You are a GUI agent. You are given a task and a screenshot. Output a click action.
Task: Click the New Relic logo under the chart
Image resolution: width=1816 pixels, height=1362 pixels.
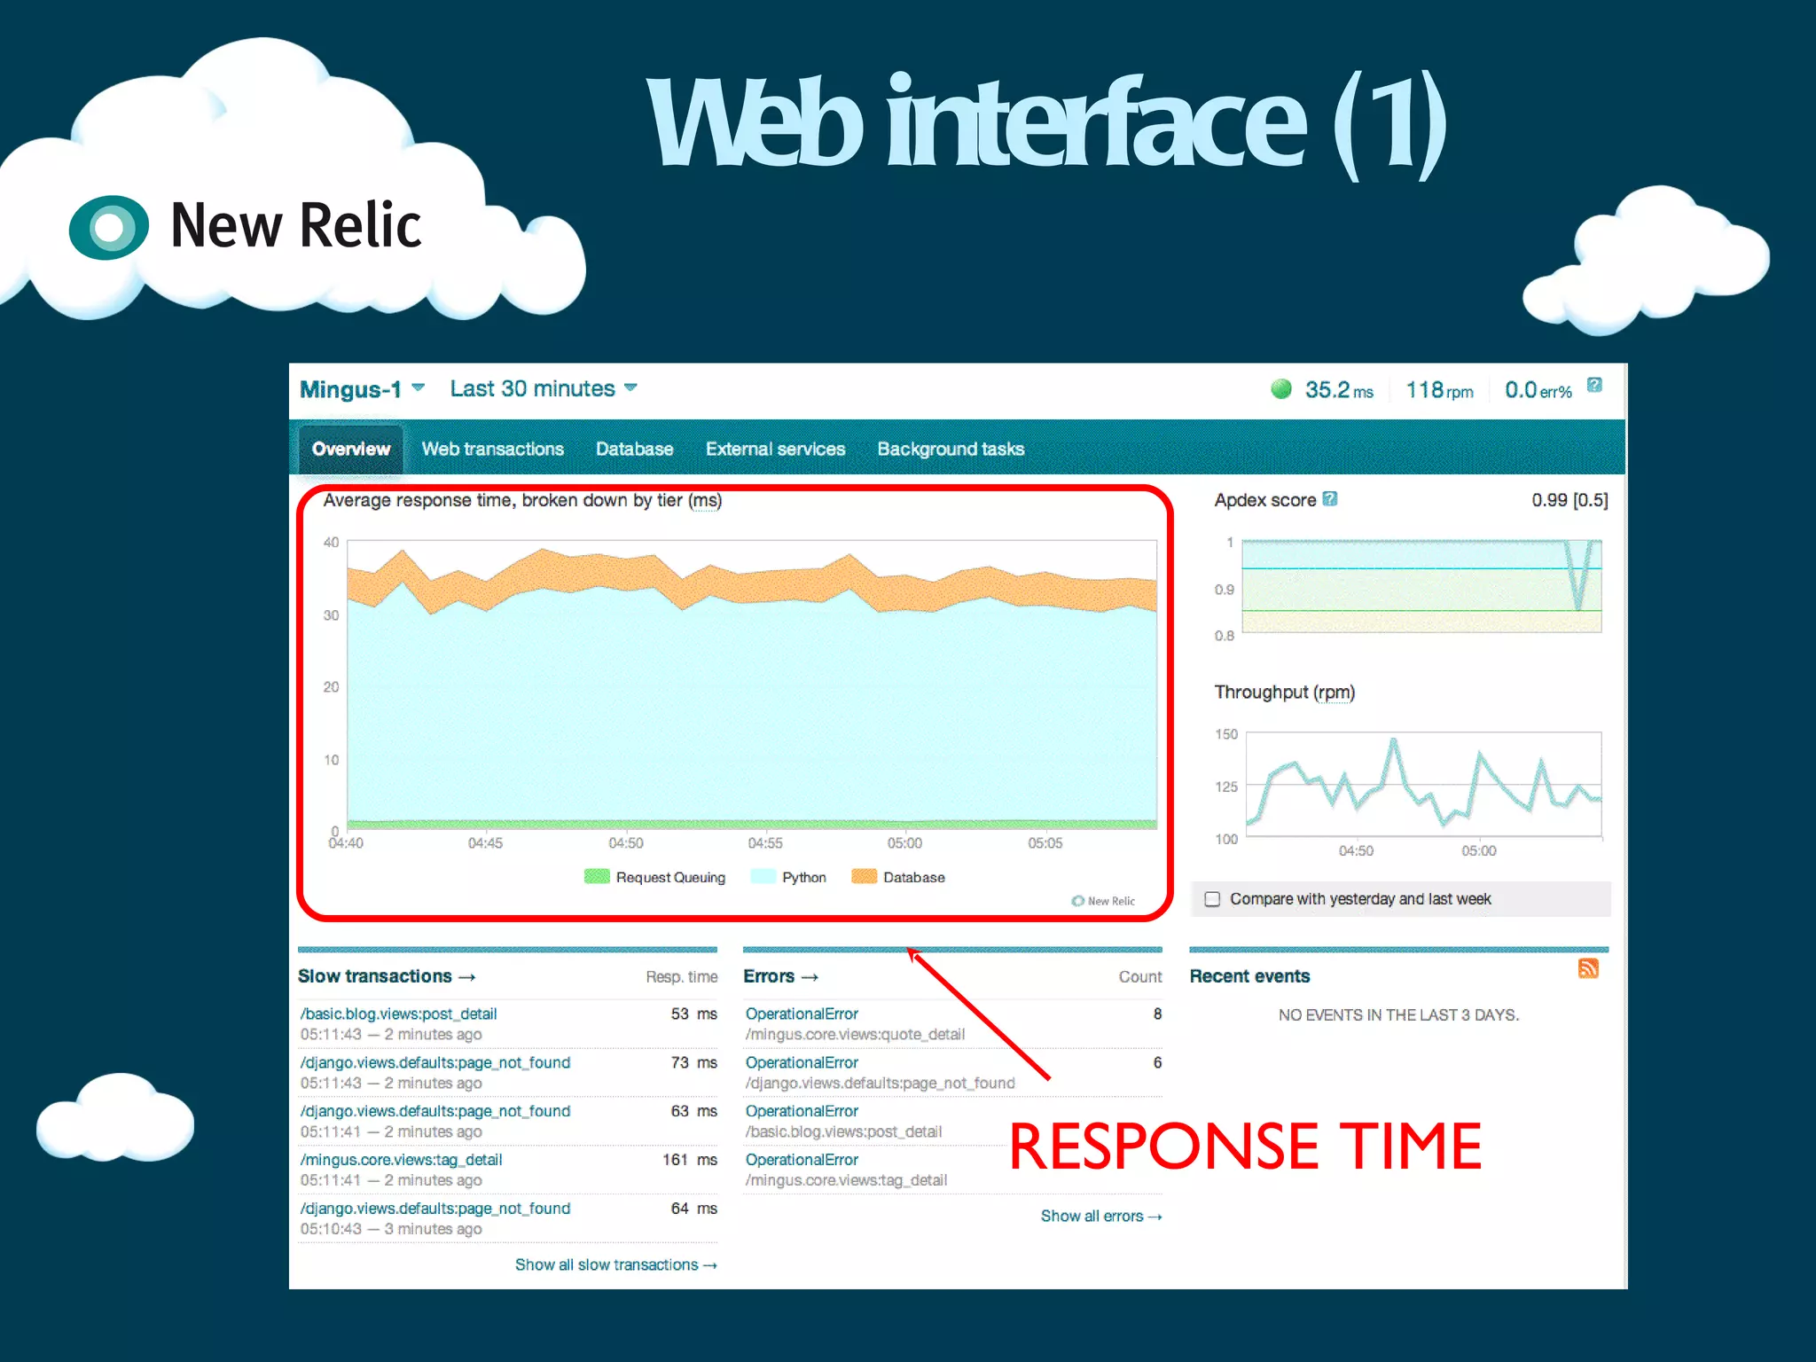[x=1102, y=901]
